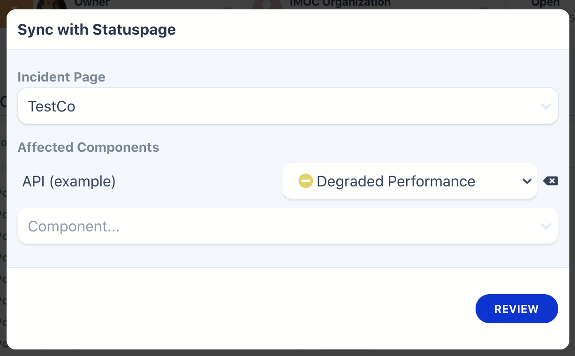Click the IMOC Organization label
The image size is (575, 356).
[340, 3]
